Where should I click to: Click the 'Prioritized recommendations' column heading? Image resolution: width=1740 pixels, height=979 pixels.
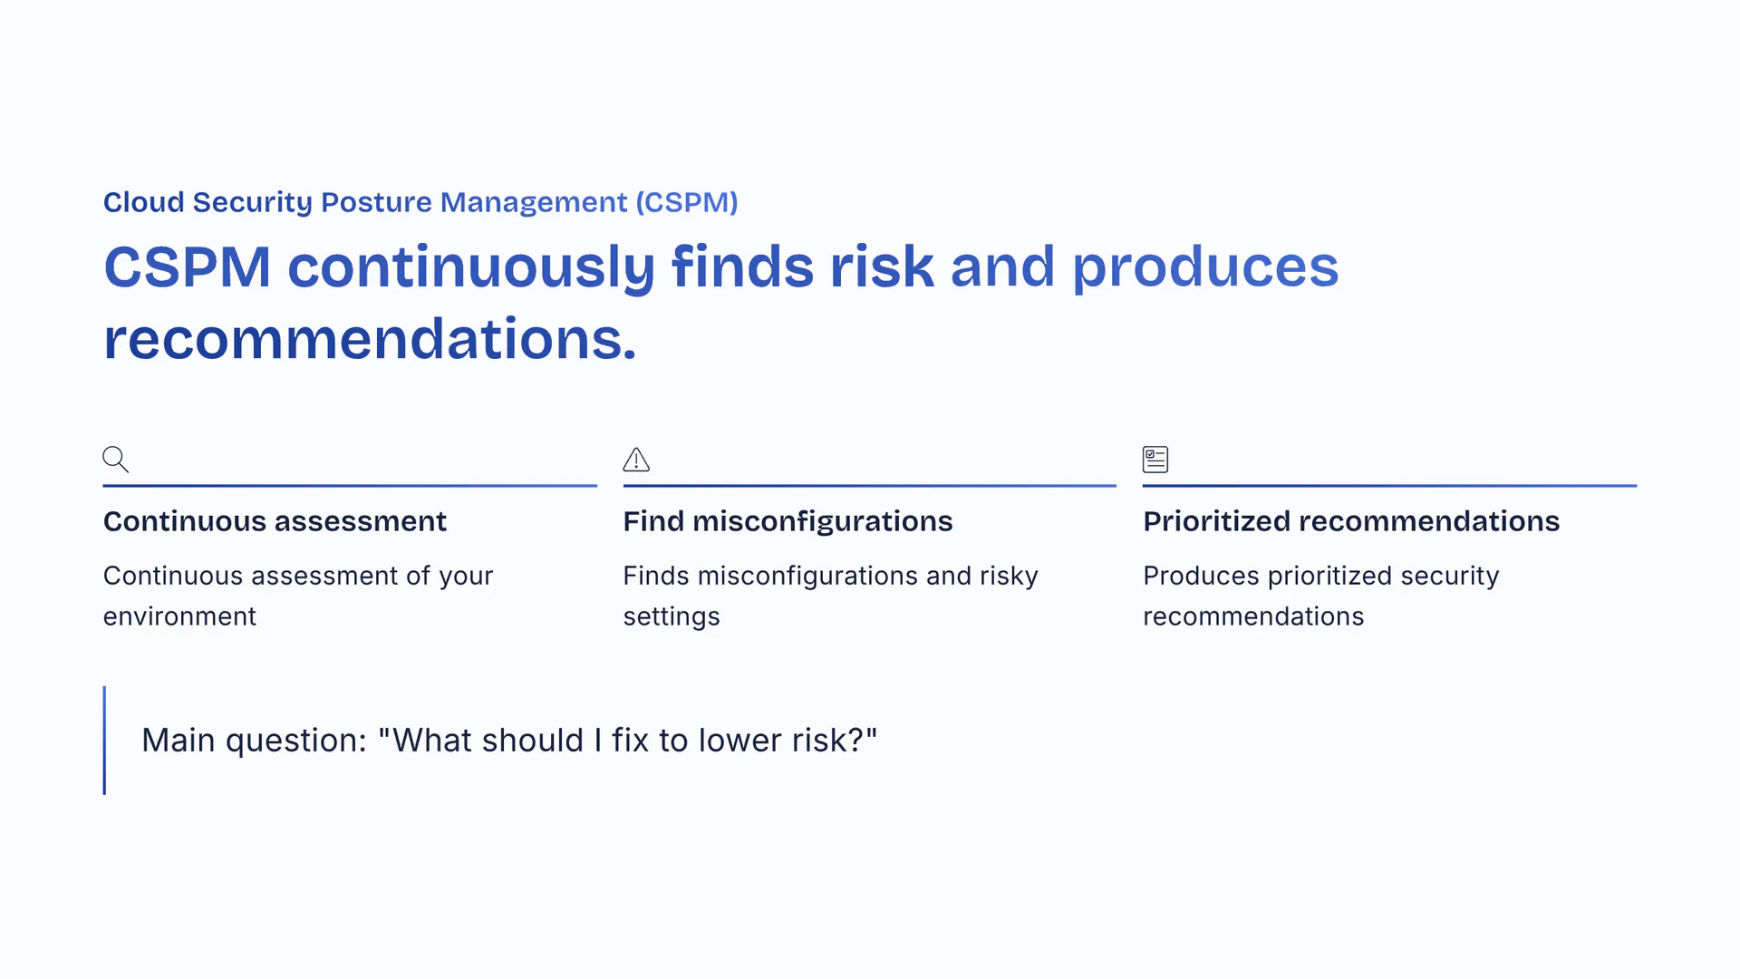[x=1351, y=521]
